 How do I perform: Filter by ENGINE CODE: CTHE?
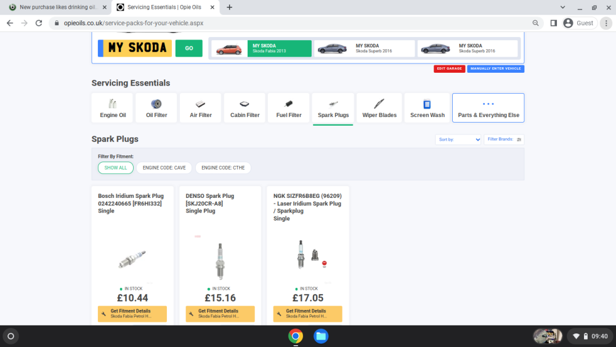223,168
